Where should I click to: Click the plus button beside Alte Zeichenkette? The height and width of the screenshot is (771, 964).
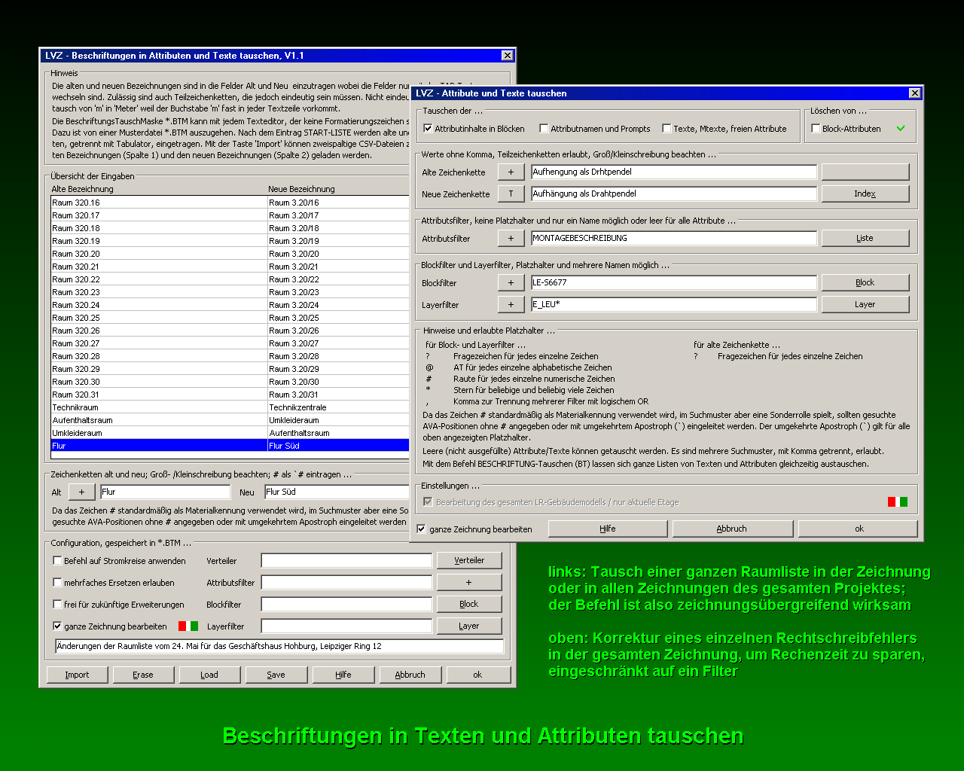pyautogui.click(x=511, y=172)
